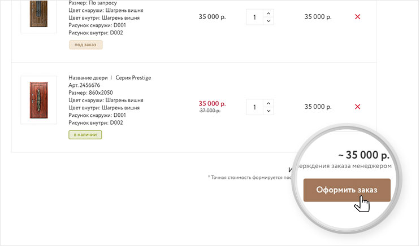Open the red Prestige door thumbnail
This screenshot has height=246, width=420.
[x=38, y=100]
